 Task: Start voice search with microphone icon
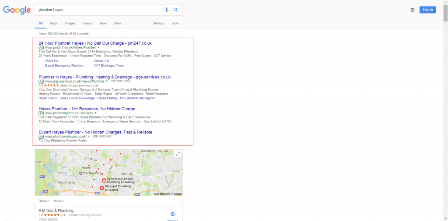[167, 10]
